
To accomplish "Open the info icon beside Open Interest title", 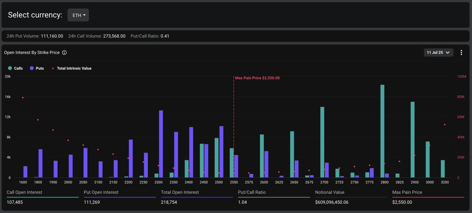I will 65,53.
